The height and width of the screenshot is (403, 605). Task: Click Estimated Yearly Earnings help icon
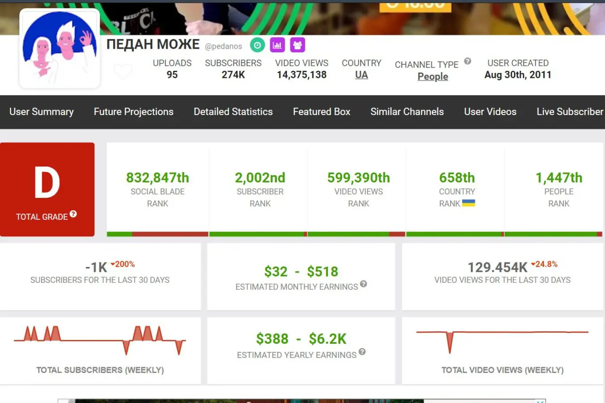coord(362,352)
